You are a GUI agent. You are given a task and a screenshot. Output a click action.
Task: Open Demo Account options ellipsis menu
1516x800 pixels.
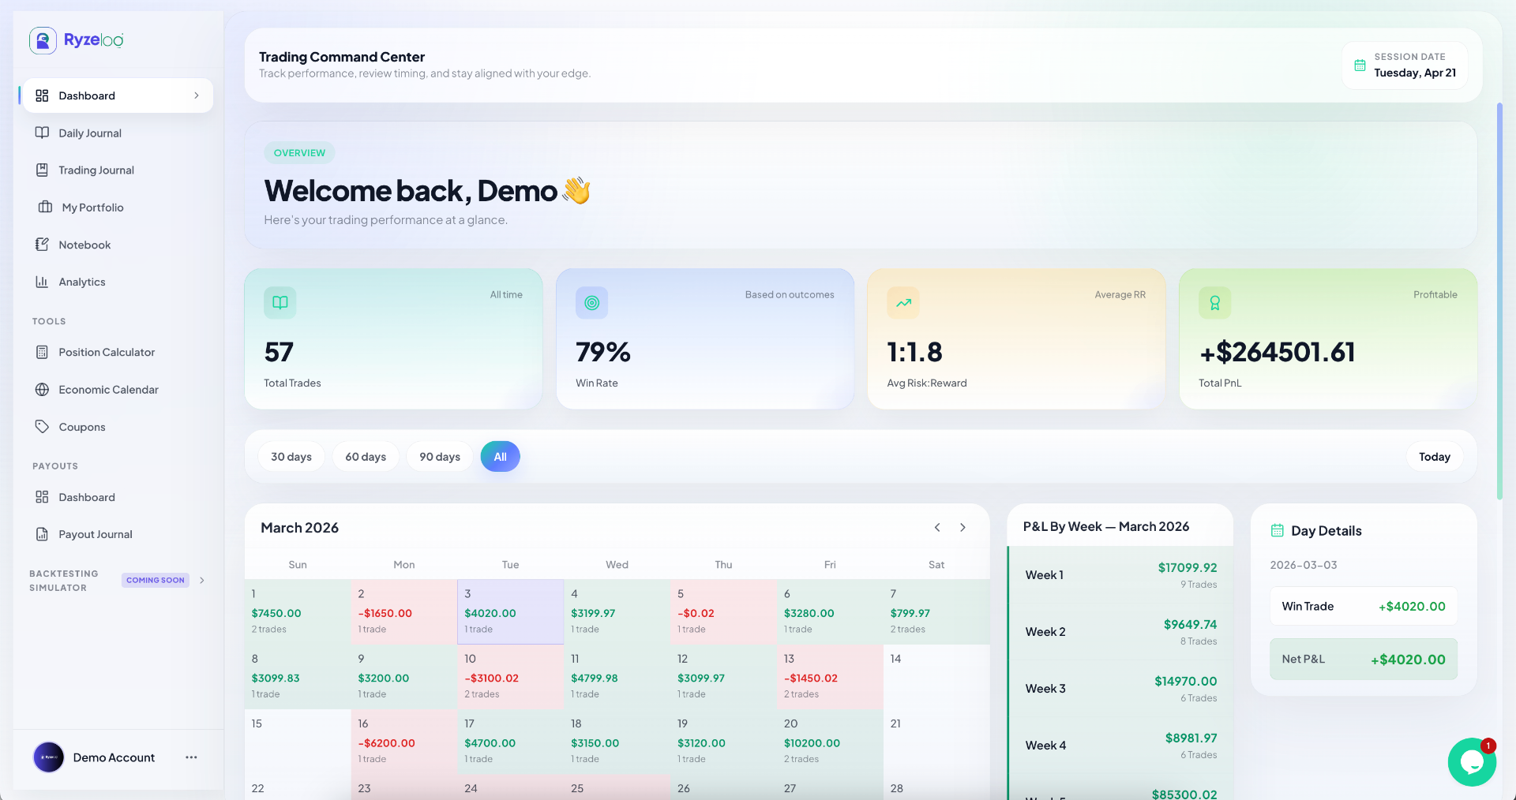pos(191,757)
